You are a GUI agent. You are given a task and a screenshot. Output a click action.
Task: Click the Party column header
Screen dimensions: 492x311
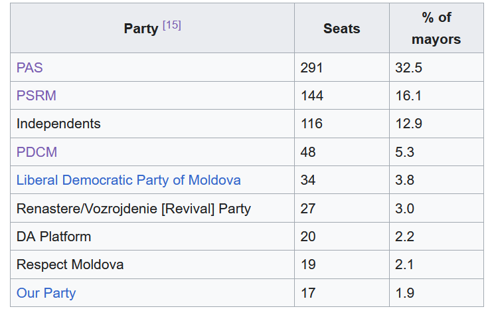141,29
